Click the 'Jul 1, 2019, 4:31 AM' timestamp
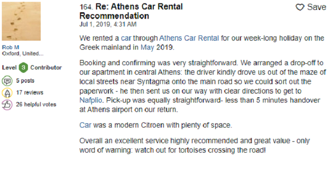The height and width of the screenshot is (189, 333). point(108,25)
